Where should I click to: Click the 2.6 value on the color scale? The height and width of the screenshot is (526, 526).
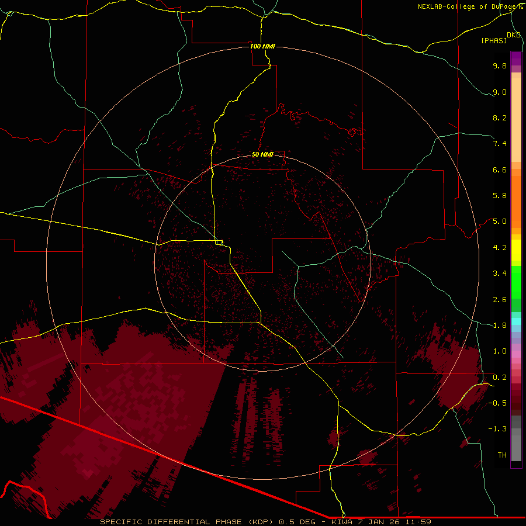[500, 300]
